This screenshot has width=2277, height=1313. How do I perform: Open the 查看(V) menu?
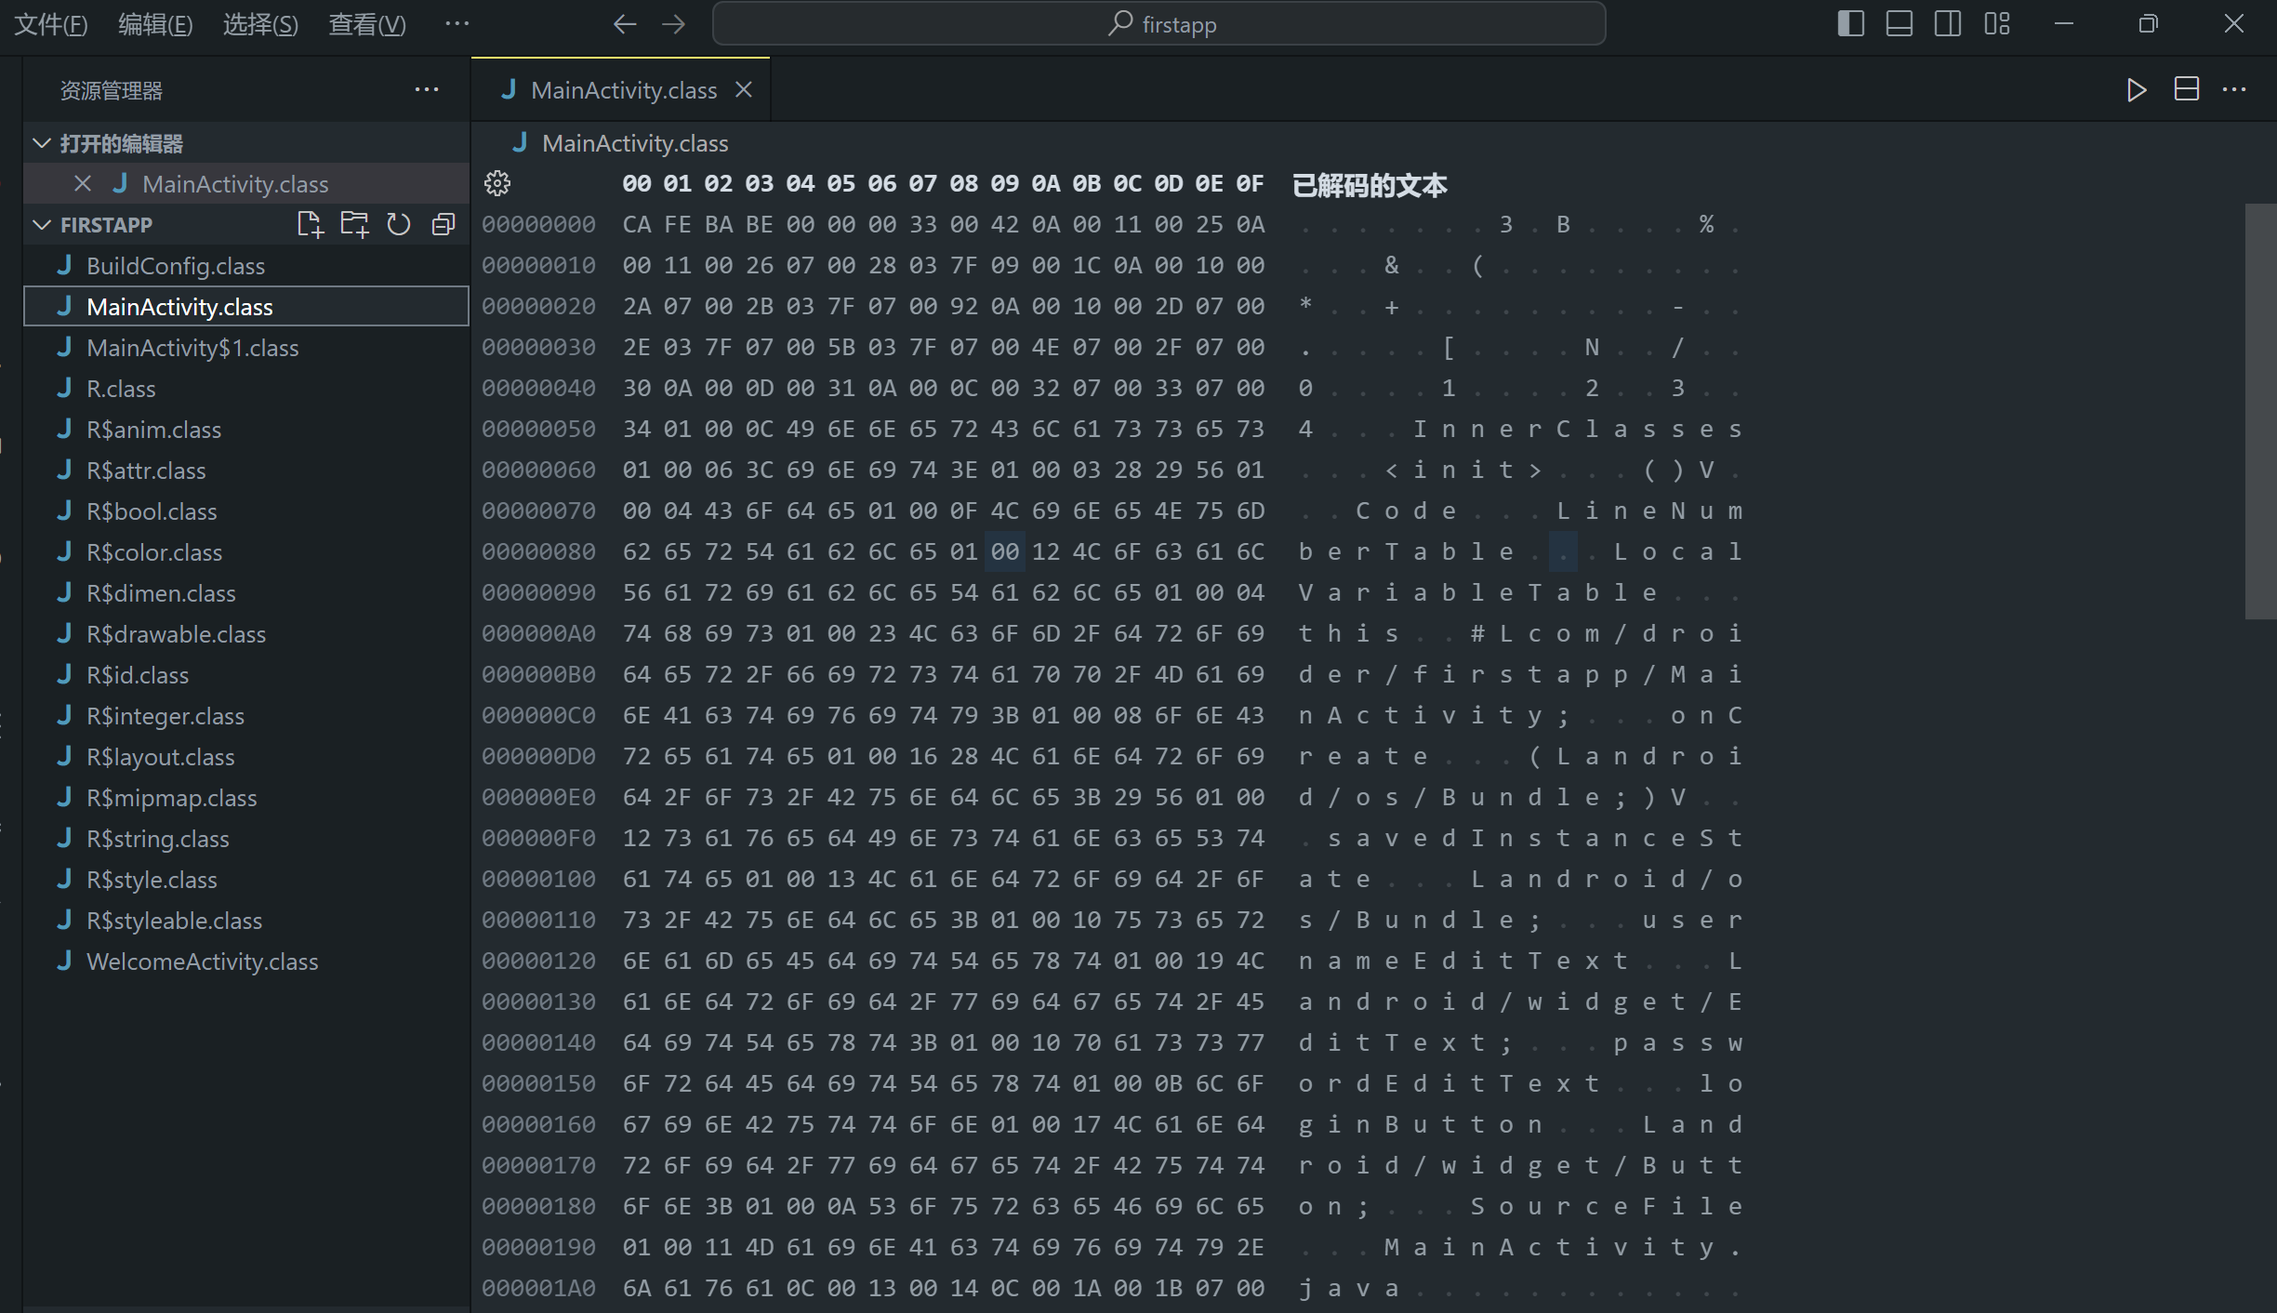coord(367,24)
